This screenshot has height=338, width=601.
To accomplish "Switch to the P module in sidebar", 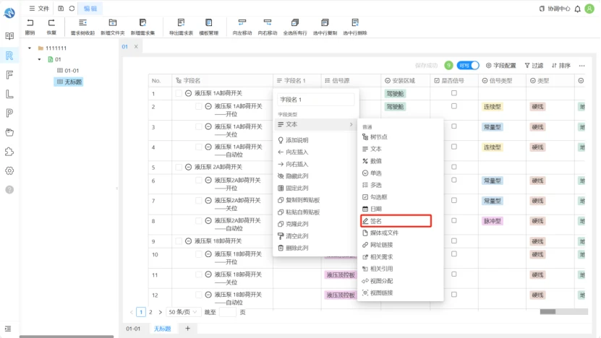I will coord(9,113).
